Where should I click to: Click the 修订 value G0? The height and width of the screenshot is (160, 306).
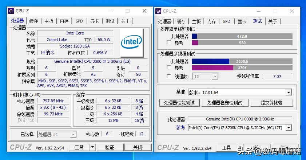[x=138, y=74]
